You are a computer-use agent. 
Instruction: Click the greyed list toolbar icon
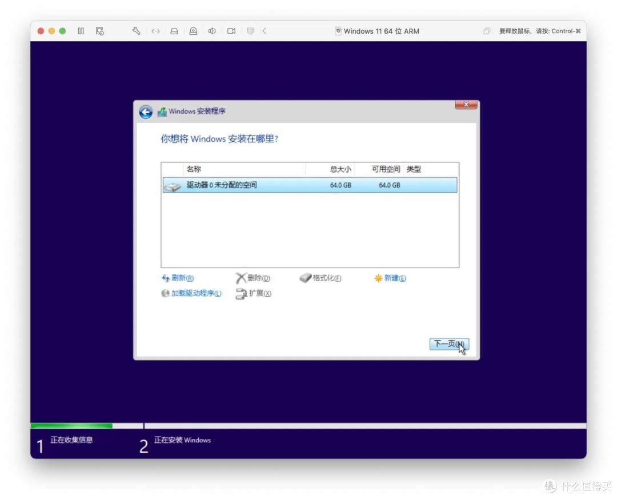(250, 31)
